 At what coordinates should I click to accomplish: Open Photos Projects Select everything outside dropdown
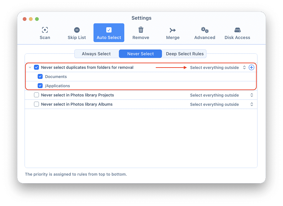pos(221,95)
